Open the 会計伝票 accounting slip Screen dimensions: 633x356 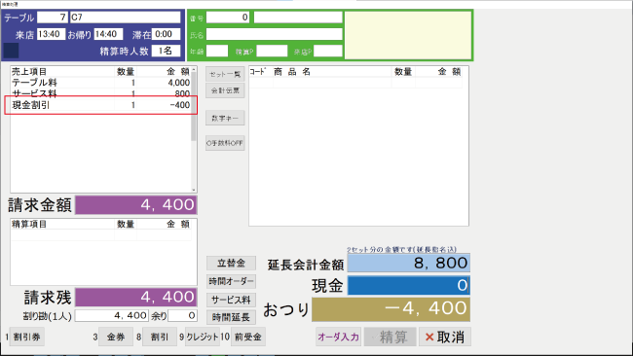(225, 90)
